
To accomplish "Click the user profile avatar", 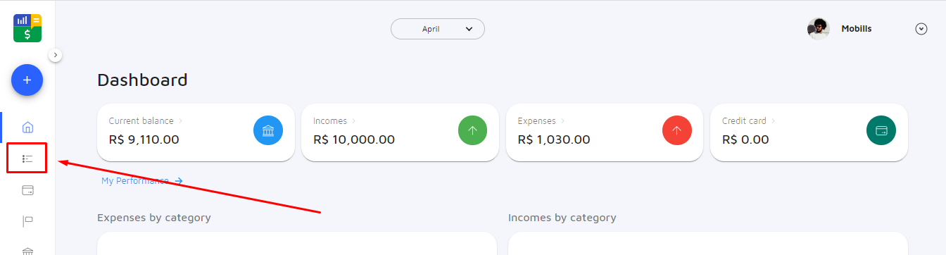I will [x=818, y=29].
